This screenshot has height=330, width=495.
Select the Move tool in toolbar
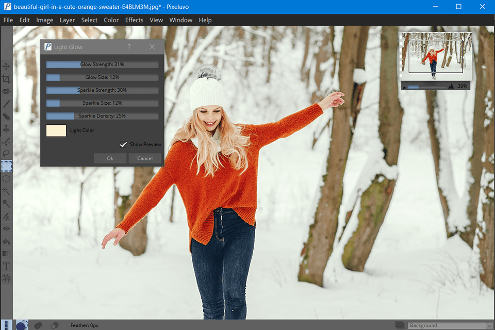coord(6,67)
